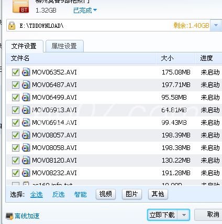Click the E:\TDDOWNLOAD\ path field
Viewport: 222px width, 224px height.
108,25
